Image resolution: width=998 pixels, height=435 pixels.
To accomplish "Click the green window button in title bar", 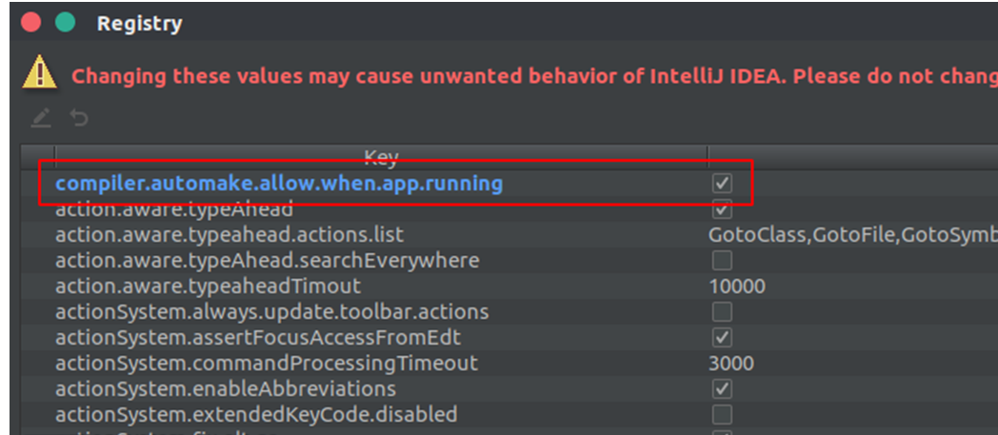I will [x=65, y=22].
